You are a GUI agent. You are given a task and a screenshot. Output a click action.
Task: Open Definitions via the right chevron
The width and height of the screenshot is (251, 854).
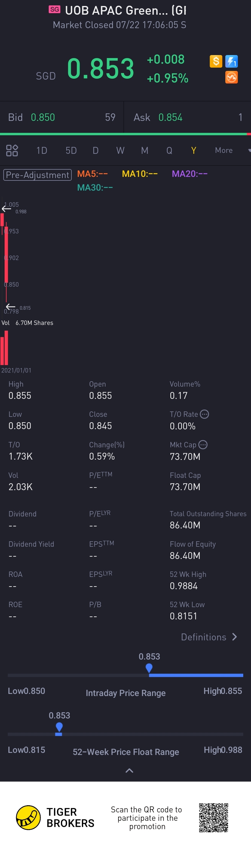click(x=235, y=637)
